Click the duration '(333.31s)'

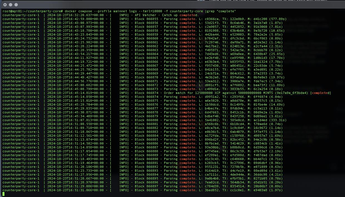tap(278, 120)
